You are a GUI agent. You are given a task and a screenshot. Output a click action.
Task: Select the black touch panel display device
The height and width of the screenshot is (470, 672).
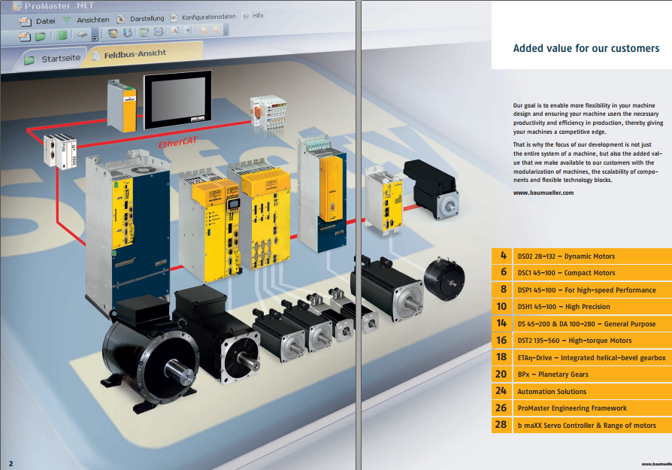178,99
